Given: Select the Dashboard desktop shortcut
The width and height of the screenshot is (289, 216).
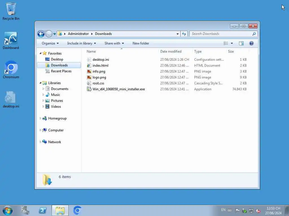Looking at the screenshot, I should click(11, 40).
